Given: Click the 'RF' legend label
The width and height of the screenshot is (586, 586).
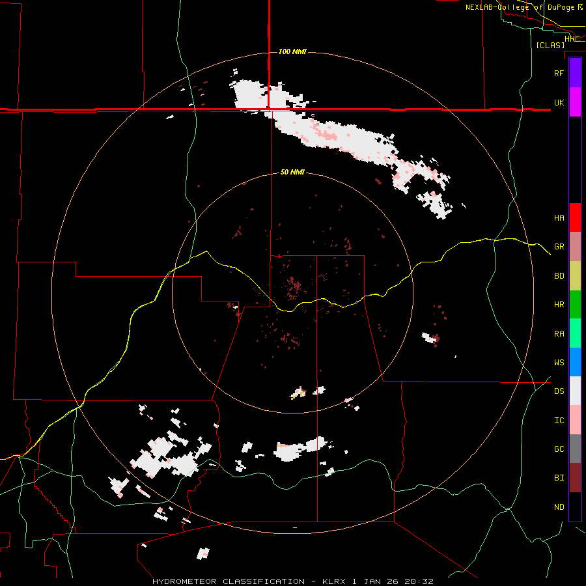Looking at the screenshot, I should point(559,73).
